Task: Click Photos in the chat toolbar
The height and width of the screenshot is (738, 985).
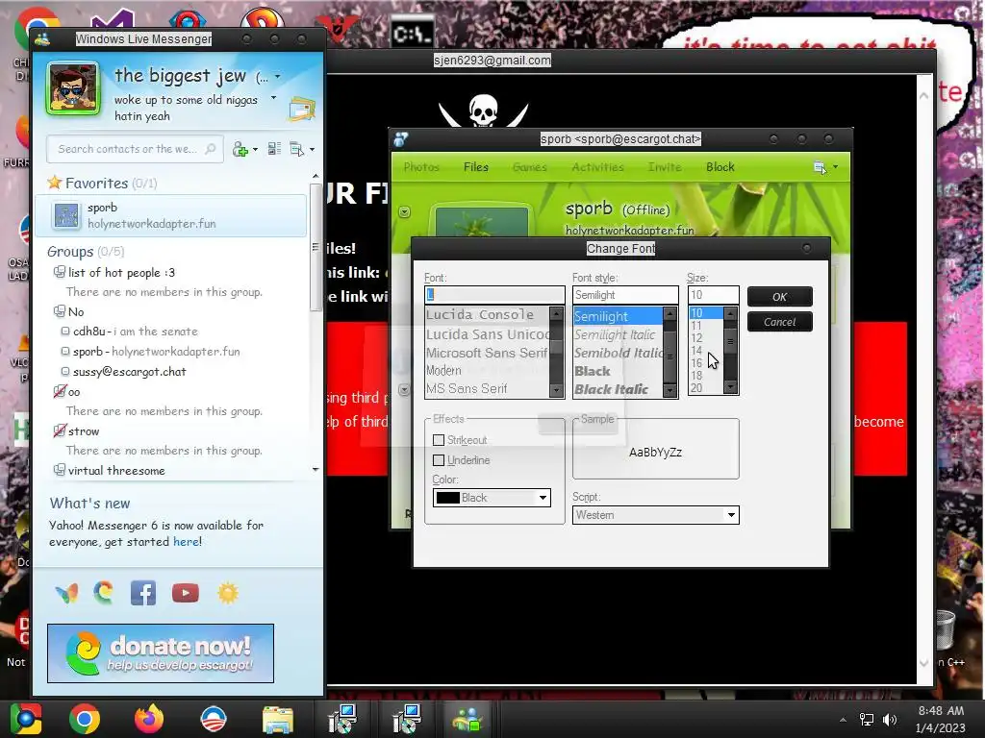Action: click(x=421, y=167)
